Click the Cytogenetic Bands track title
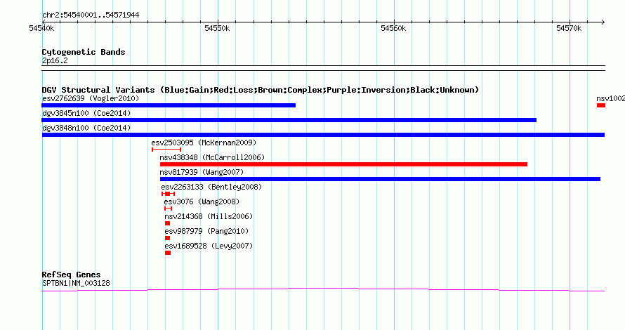The image size is (625, 330). (x=84, y=52)
